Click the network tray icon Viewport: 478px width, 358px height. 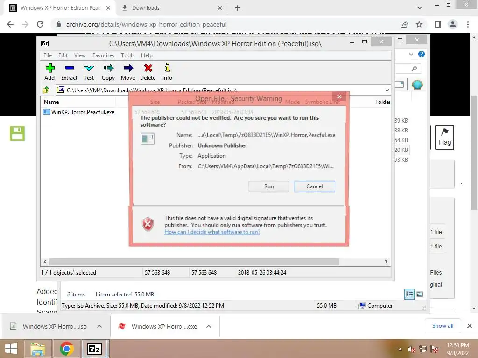[423, 349]
